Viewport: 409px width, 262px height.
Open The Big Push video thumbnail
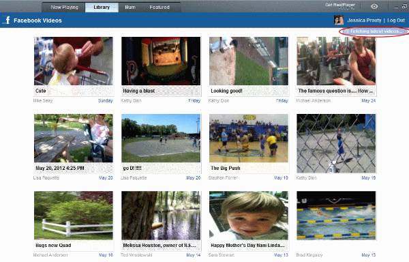(x=249, y=139)
